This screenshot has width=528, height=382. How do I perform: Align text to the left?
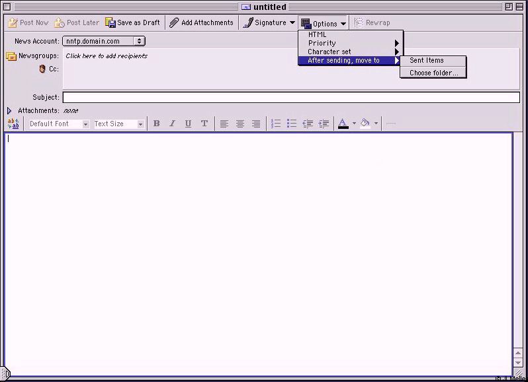(x=224, y=124)
